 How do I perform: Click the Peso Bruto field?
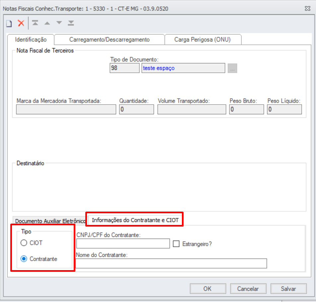click(x=247, y=109)
